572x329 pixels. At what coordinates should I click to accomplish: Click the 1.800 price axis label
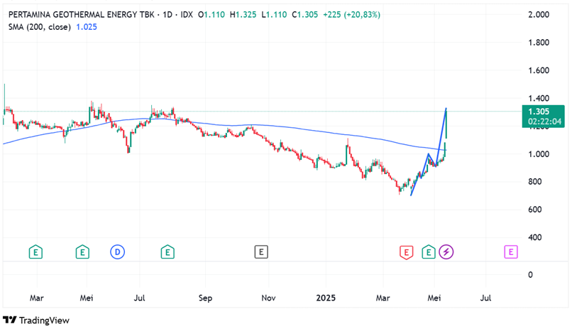click(539, 43)
